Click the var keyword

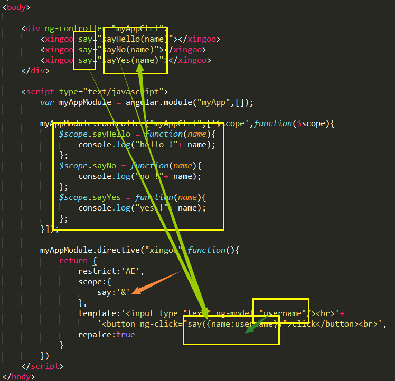point(47,102)
